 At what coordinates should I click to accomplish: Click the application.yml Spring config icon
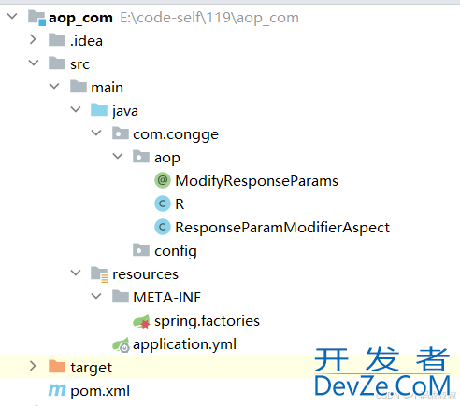pos(121,344)
